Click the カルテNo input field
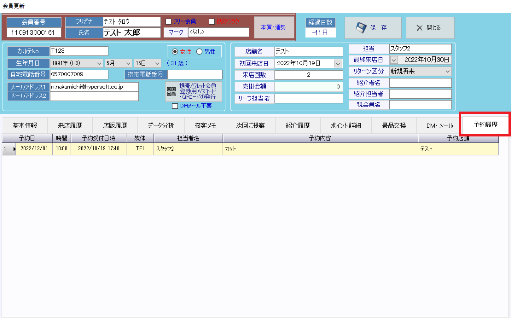 pos(79,51)
